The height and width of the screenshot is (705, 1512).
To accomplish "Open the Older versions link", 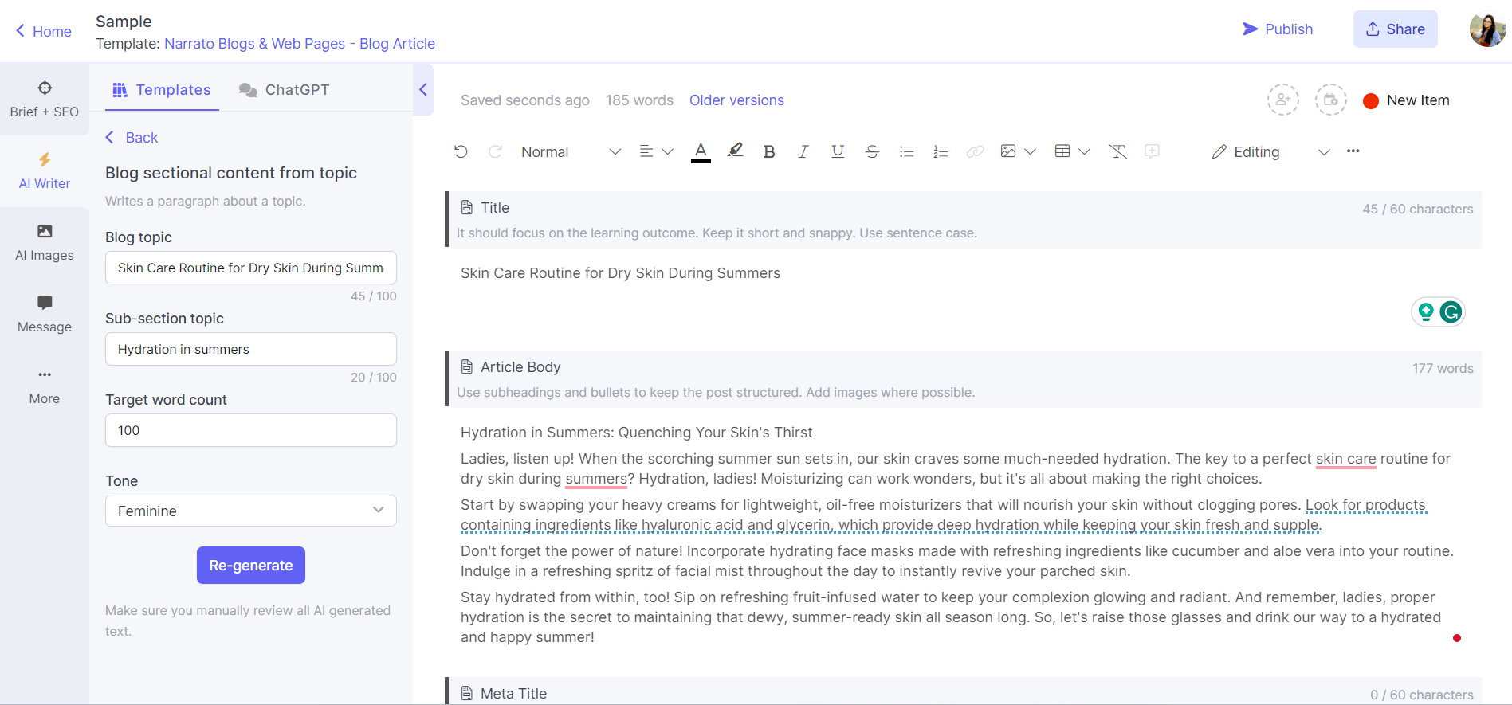I will (x=736, y=100).
